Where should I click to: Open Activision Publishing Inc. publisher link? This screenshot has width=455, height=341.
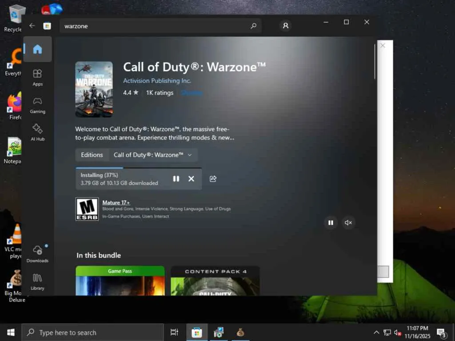[x=157, y=81]
